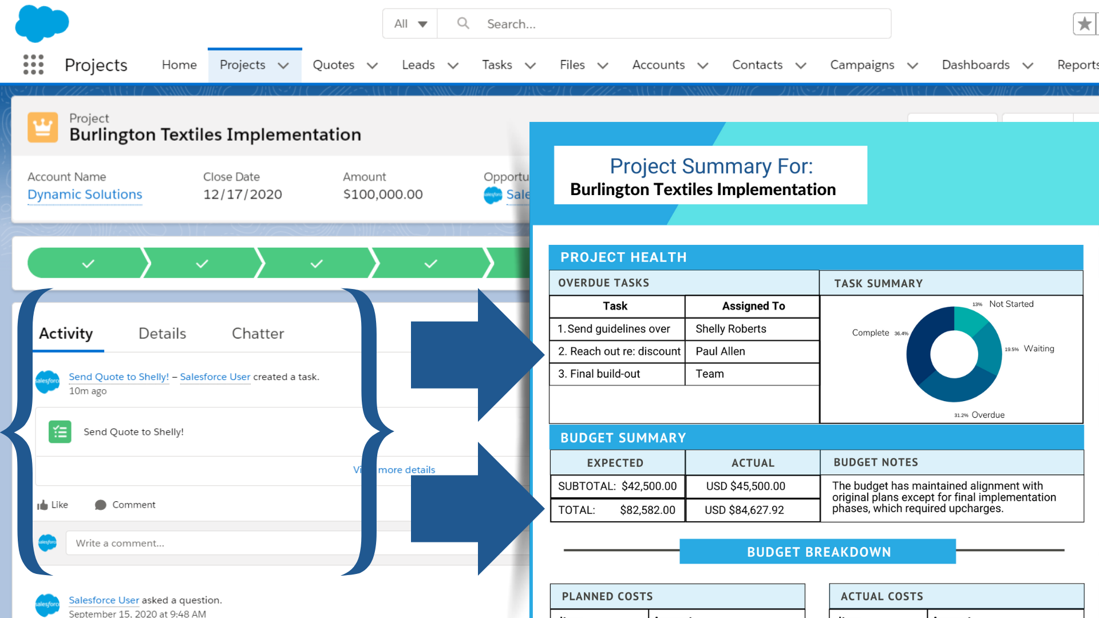Select the Details tab
1099x618 pixels.
point(161,333)
